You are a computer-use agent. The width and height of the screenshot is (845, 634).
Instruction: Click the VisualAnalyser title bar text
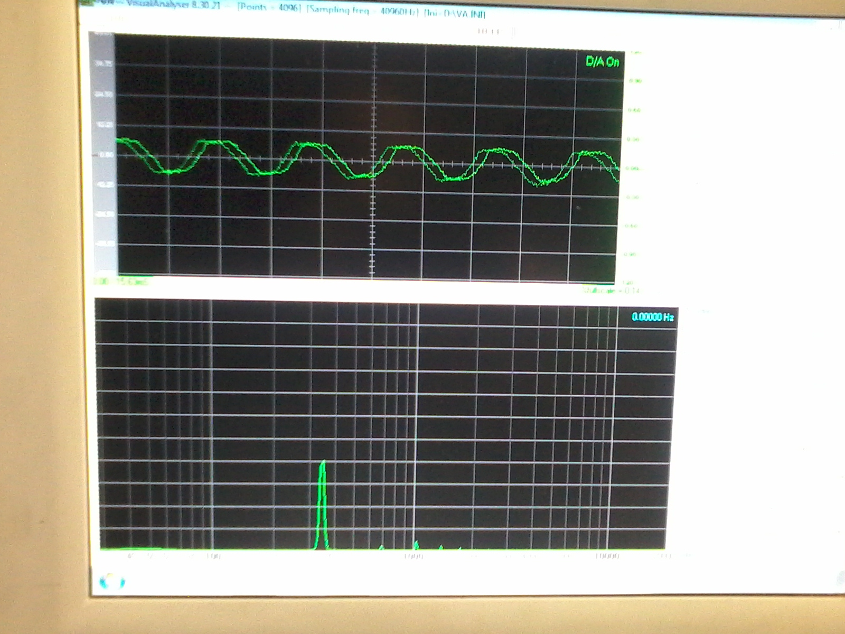pyautogui.click(x=173, y=5)
